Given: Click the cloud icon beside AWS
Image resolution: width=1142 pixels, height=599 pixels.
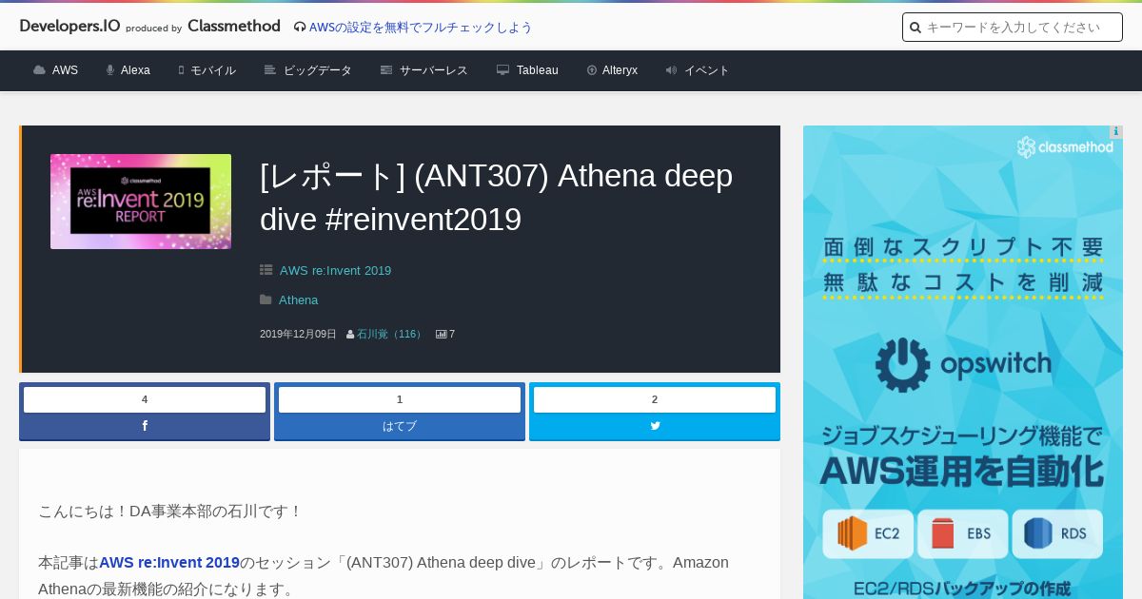Looking at the screenshot, I should click(x=39, y=70).
